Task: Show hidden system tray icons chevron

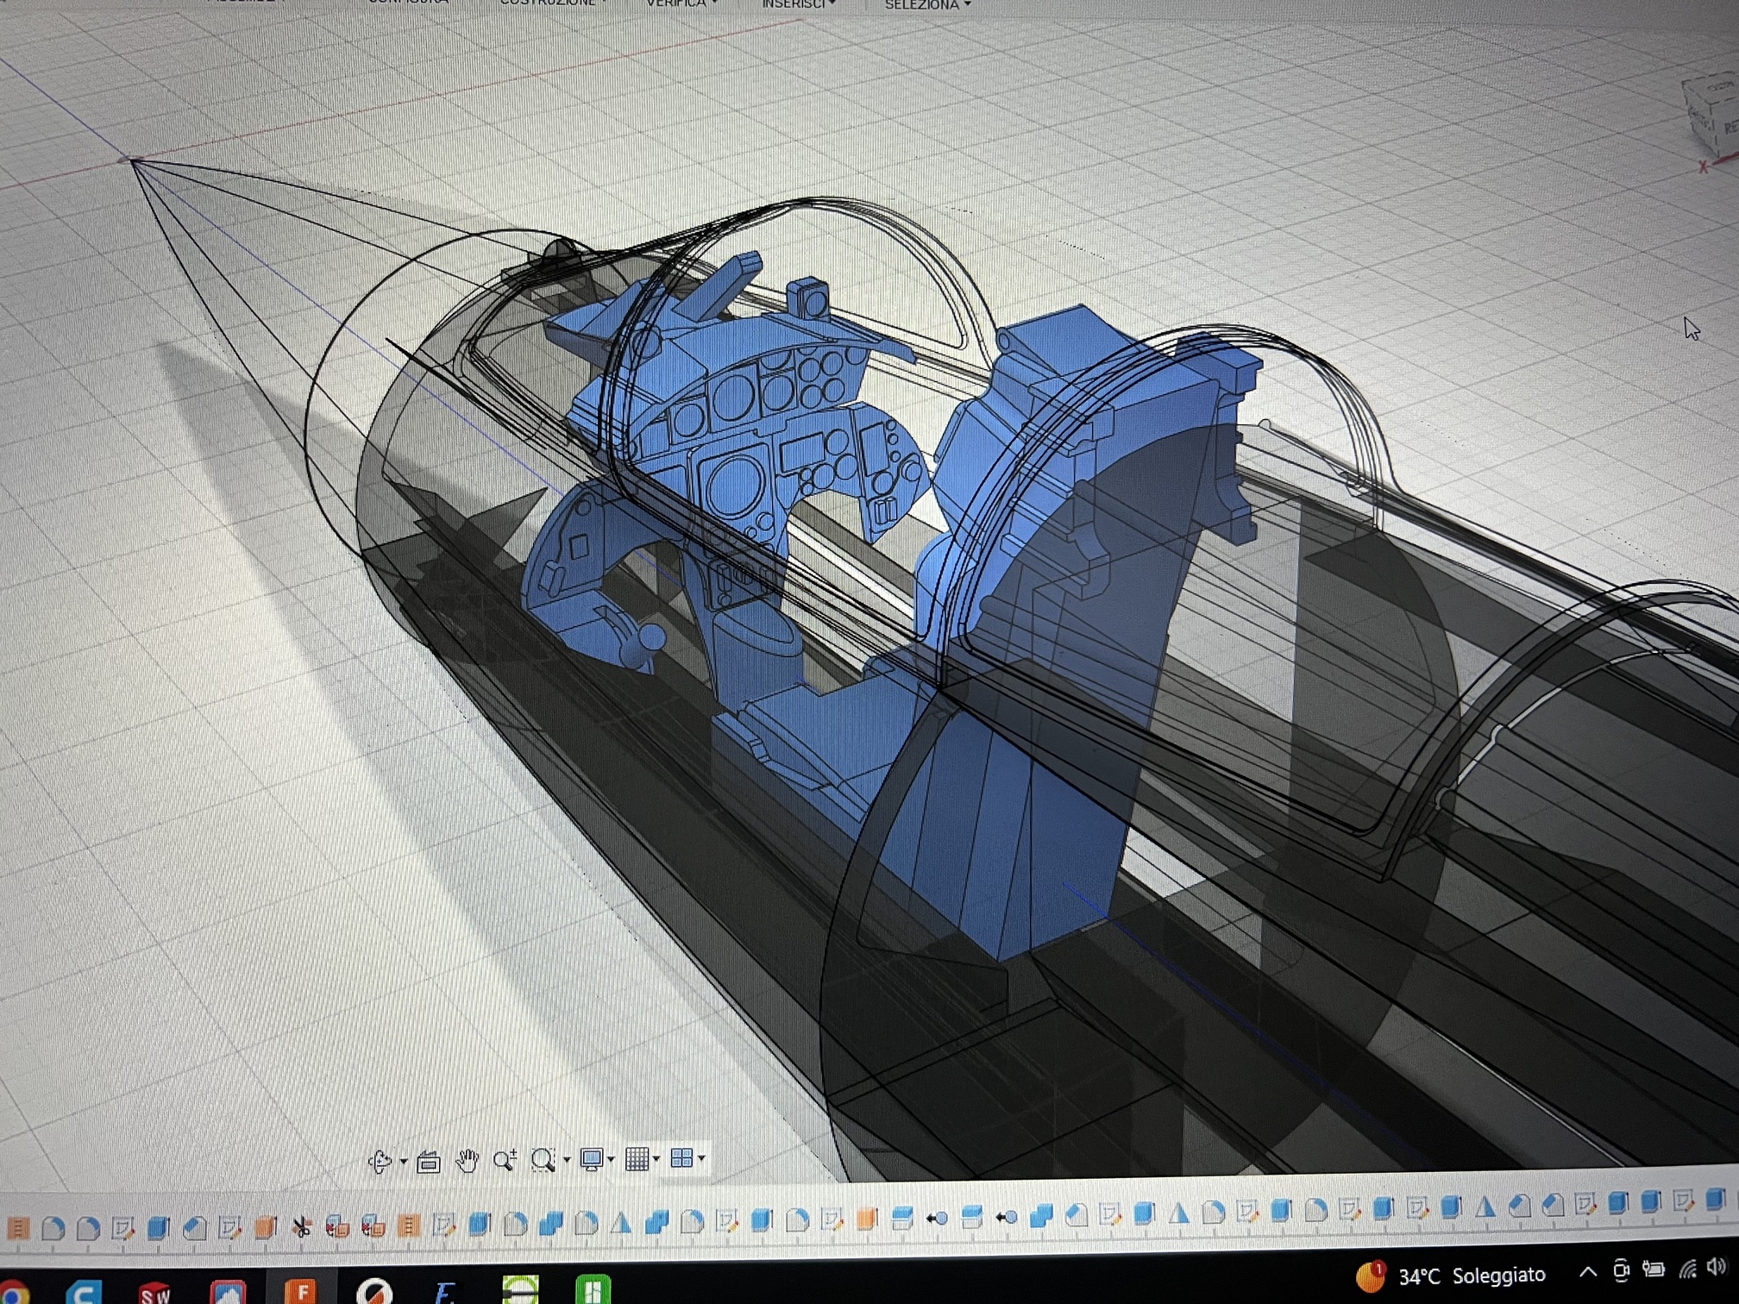Action: 1587,1271
